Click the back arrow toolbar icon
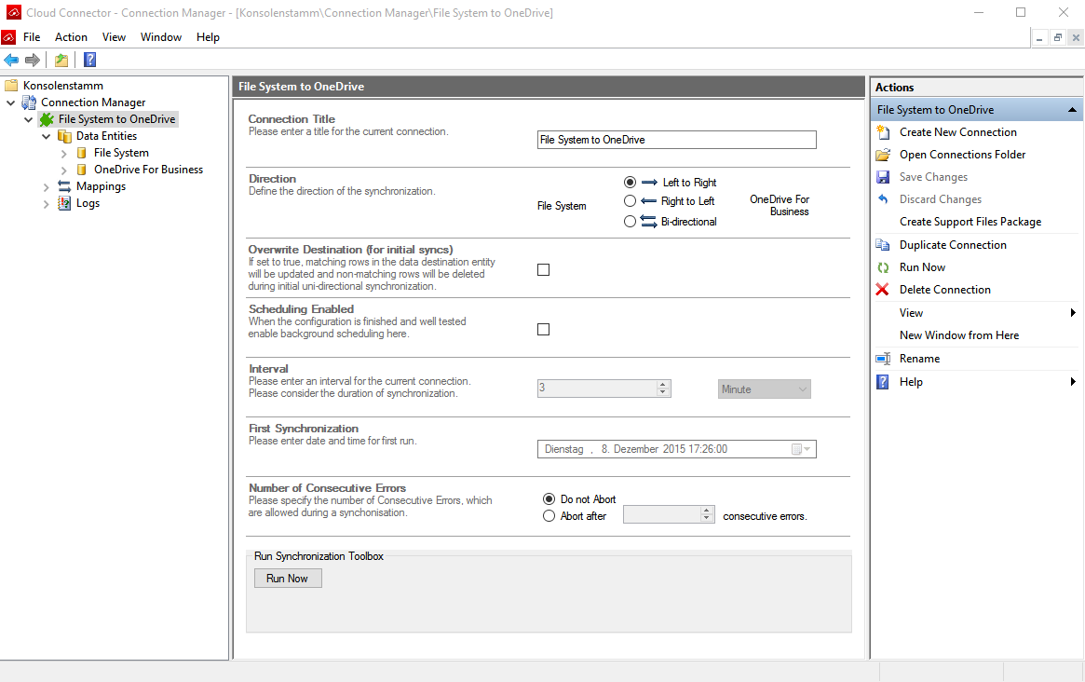This screenshot has height=682, width=1085. (x=11, y=61)
